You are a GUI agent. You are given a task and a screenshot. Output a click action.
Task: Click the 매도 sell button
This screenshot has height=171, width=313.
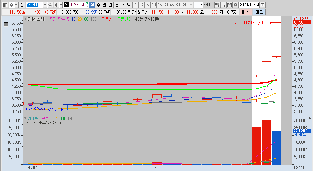[x=259, y=12]
